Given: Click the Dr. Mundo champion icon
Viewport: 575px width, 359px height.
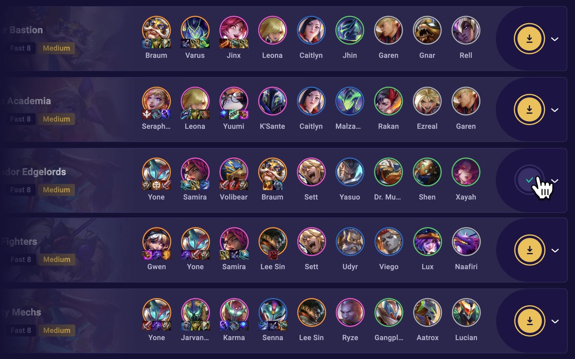Looking at the screenshot, I should click(389, 172).
